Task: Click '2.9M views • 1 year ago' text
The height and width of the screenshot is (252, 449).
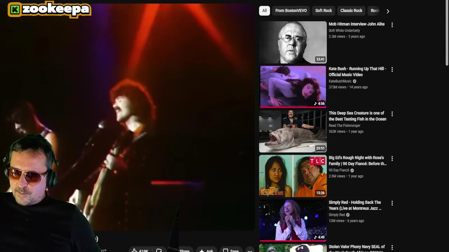Action: pyautogui.click(x=347, y=176)
